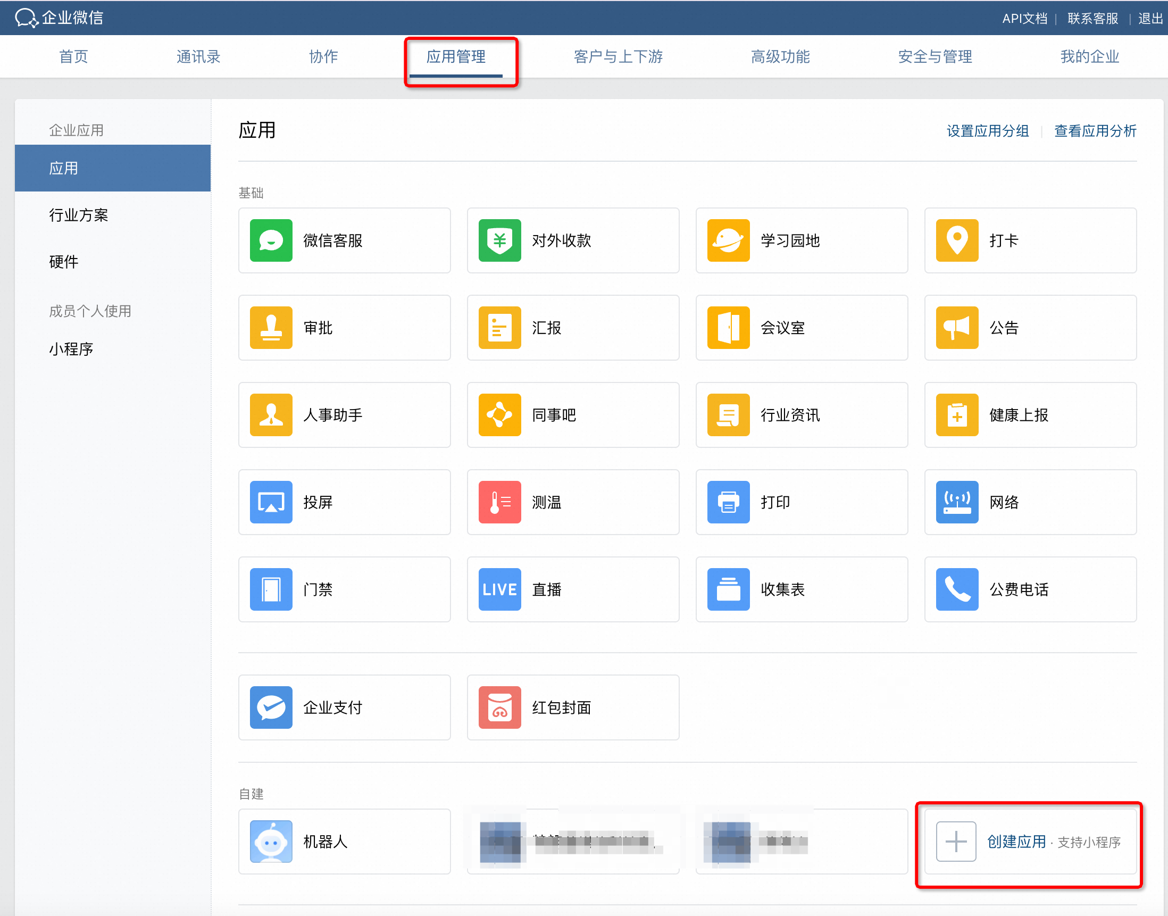Click the 红包封面 red envelope icon

499,707
